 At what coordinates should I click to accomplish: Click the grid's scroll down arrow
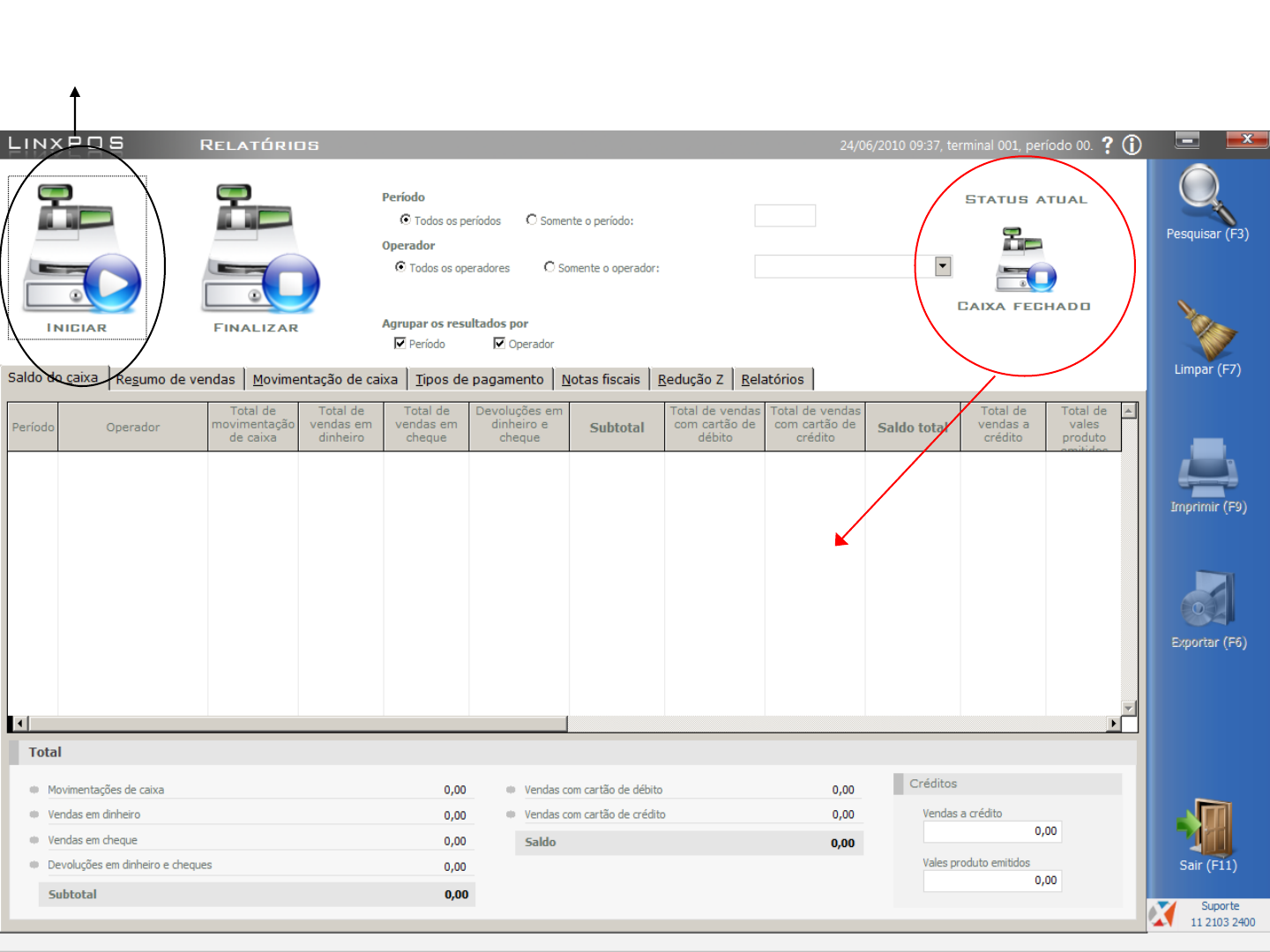(x=1129, y=708)
